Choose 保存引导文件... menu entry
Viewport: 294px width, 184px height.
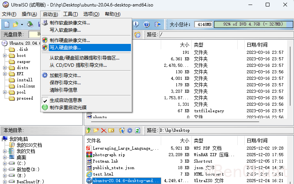pyautogui.click(x=86, y=83)
